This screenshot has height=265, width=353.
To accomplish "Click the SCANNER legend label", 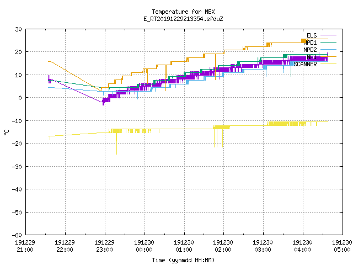I will pos(305,64).
